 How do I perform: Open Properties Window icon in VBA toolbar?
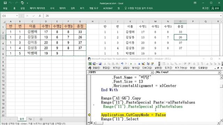tap(152, 64)
